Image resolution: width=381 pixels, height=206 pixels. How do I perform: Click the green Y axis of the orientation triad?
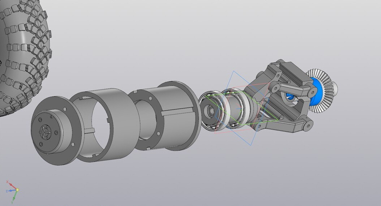pyautogui.click(x=14, y=197)
